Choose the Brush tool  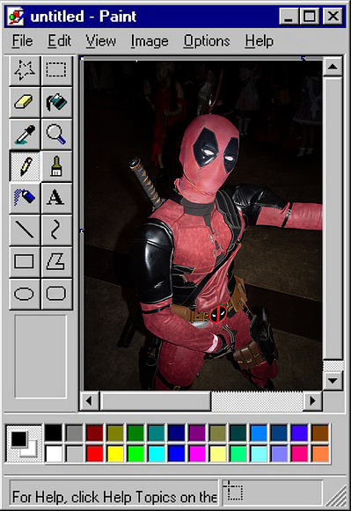56,166
